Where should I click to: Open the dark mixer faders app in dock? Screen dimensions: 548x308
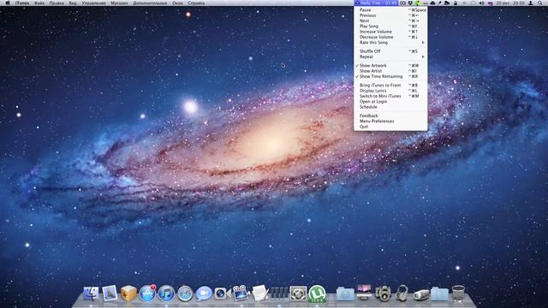pyautogui.click(x=279, y=293)
